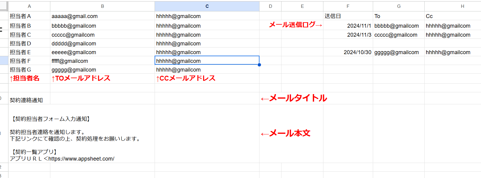481x178 pixels.
Task: Select column B header
Action: (102, 6)
